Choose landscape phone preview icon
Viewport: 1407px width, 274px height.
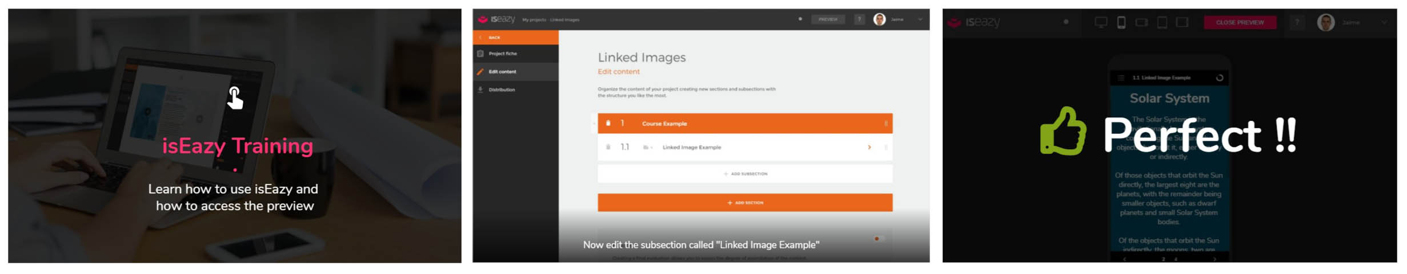(1141, 22)
